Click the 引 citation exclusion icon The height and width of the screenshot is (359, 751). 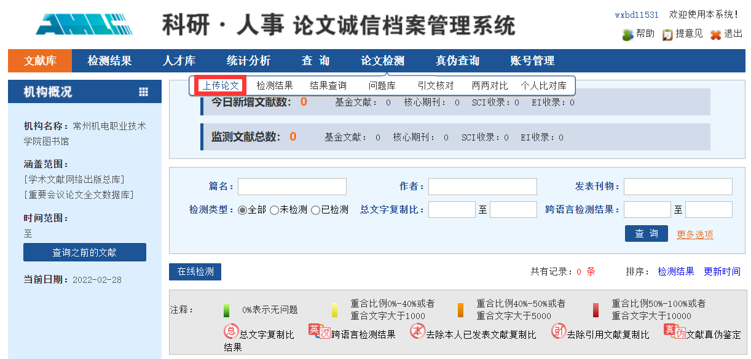[x=558, y=332]
